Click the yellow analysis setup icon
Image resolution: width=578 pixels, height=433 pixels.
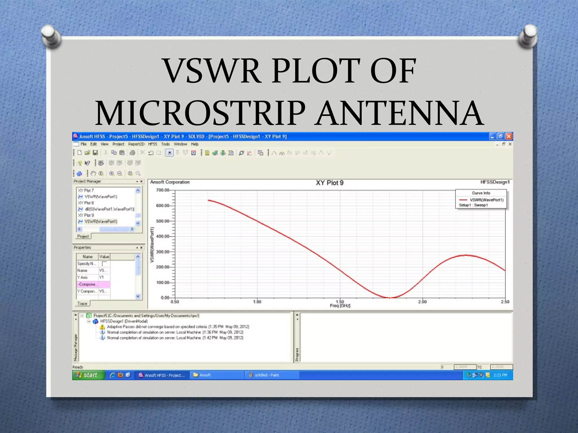pos(207,153)
